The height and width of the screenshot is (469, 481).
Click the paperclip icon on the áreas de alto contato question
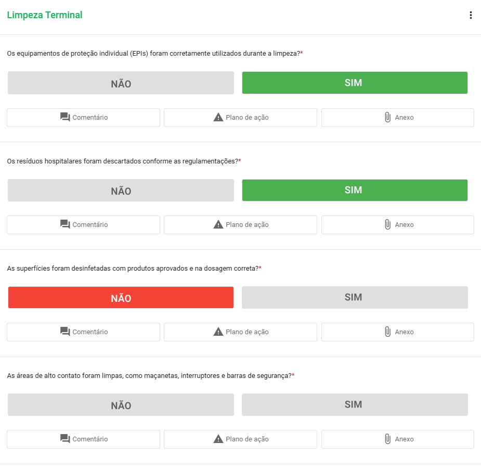[x=387, y=439]
